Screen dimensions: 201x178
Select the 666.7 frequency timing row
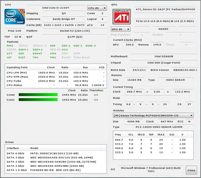(x=153, y=140)
